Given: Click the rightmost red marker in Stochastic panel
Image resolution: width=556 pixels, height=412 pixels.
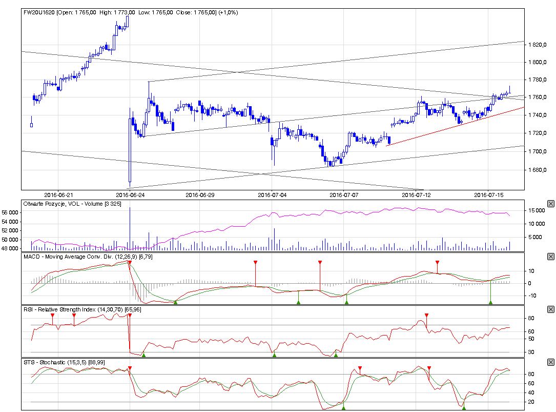Looking at the screenshot, I should [429, 368].
